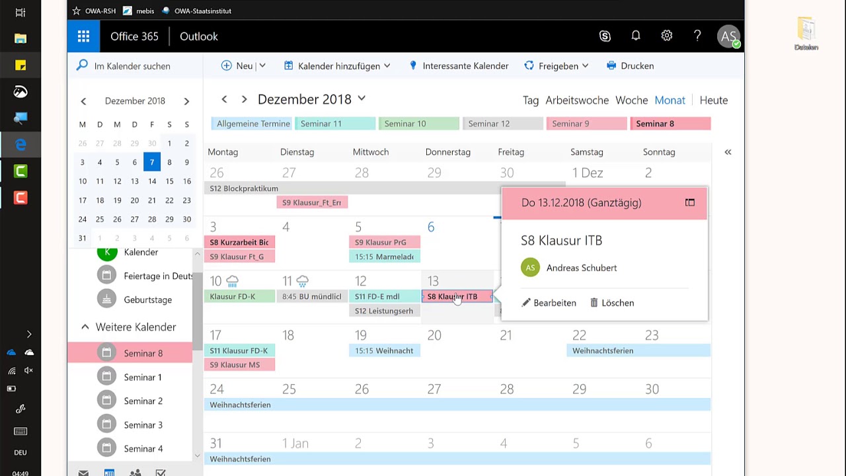Open OWA-Staatsinstitut bookmark

pos(196,11)
